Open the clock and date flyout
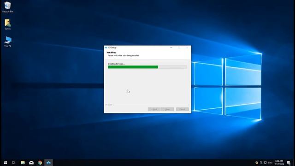 point(279,163)
